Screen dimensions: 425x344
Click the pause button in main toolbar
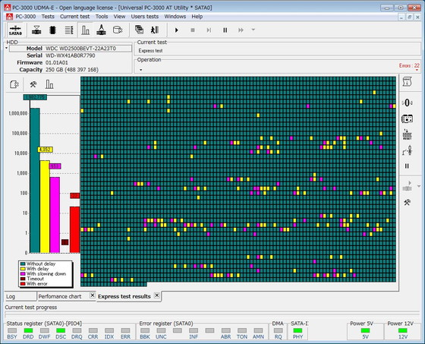tap(225, 30)
